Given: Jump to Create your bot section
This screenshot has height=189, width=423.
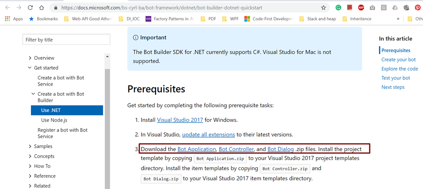Looking at the screenshot, I should (x=398, y=59).
